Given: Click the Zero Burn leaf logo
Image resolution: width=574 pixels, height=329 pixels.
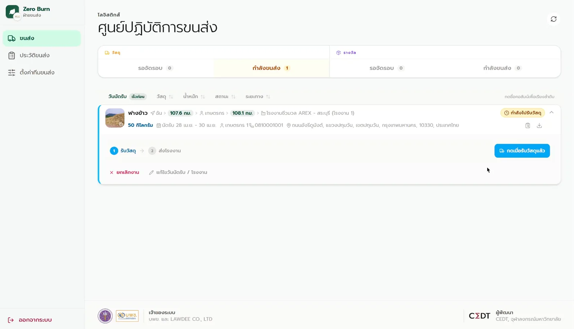Looking at the screenshot, I should pyautogui.click(x=12, y=12).
